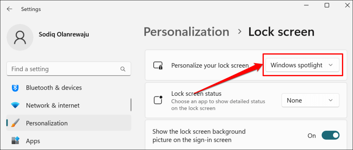Go to Network & internet settings
Image resolution: width=353 pixels, height=150 pixels.
click(x=53, y=105)
